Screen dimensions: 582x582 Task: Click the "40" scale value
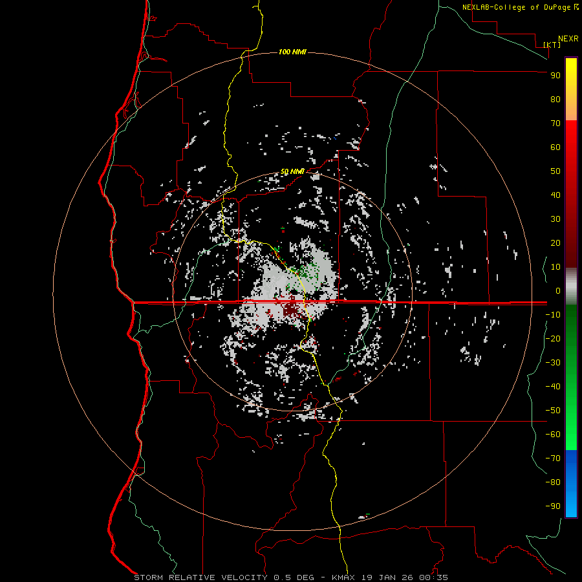[555, 195]
